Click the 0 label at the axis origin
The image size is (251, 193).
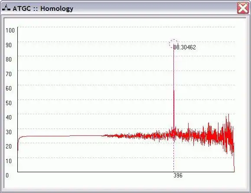[7, 175]
